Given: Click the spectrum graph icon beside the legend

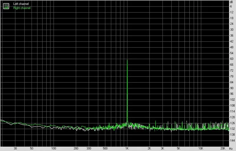Looking at the screenshot, I should coord(6,6).
